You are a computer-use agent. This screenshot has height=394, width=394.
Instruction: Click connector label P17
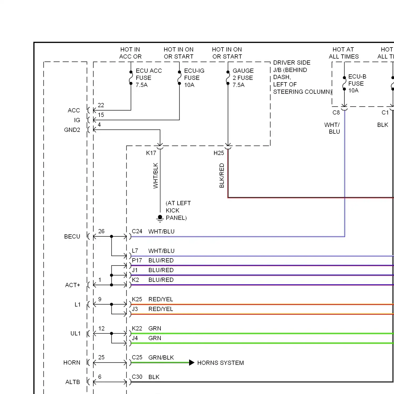click(x=137, y=260)
